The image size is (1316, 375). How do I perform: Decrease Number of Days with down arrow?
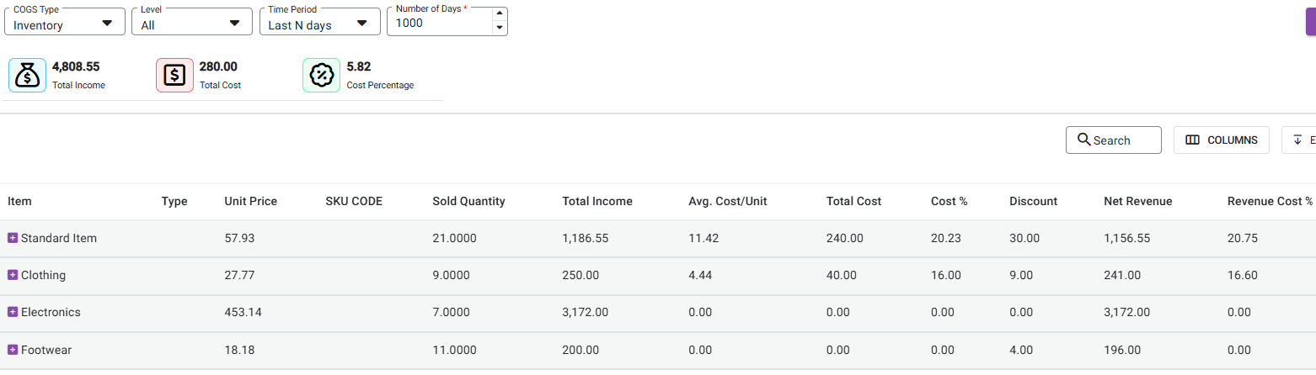pos(499,29)
